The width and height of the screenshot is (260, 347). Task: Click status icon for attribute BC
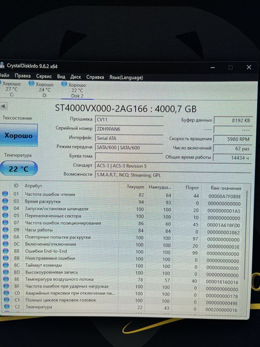coord(6,265)
